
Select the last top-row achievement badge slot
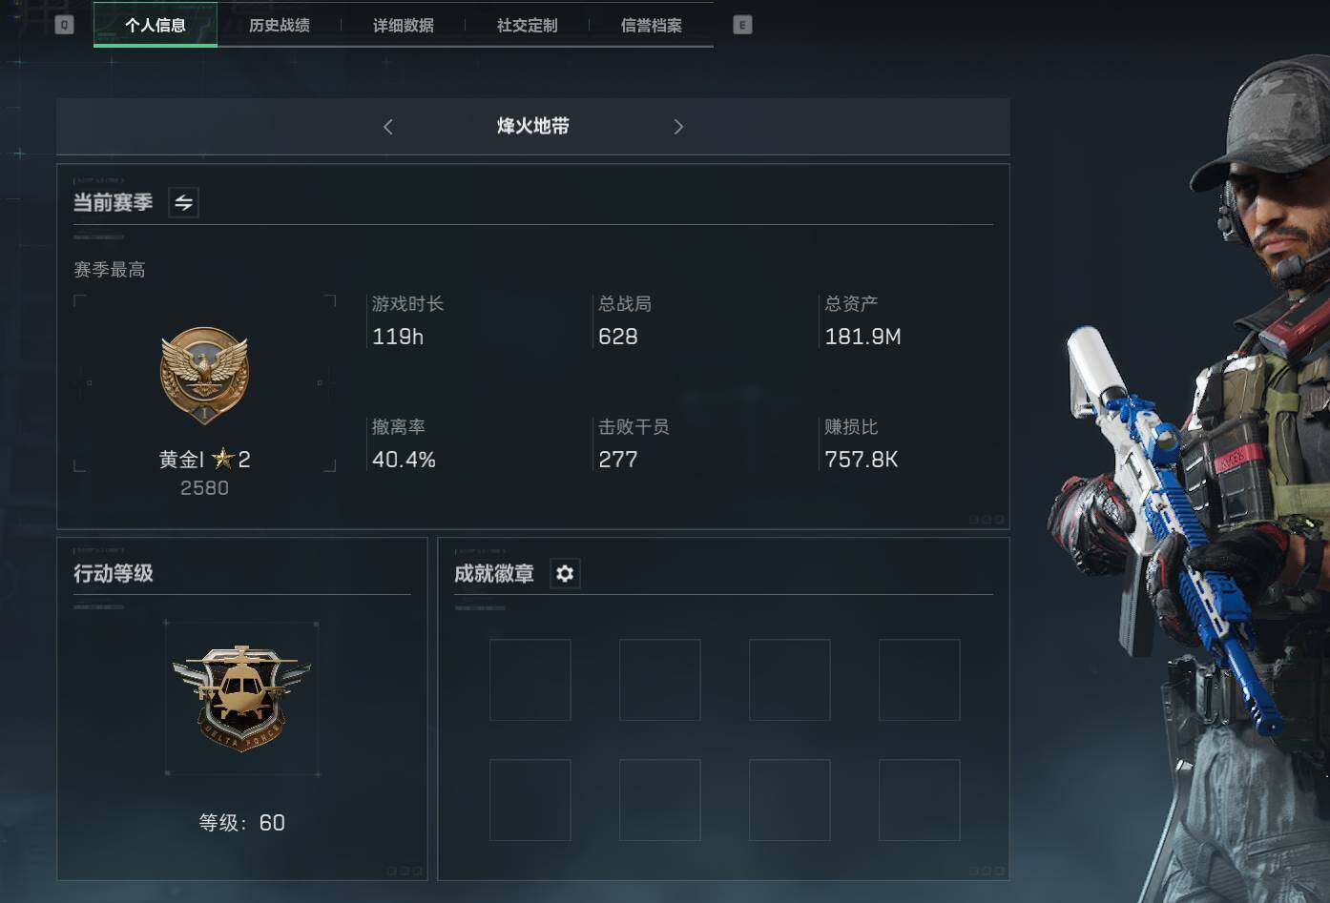(920, 680)
